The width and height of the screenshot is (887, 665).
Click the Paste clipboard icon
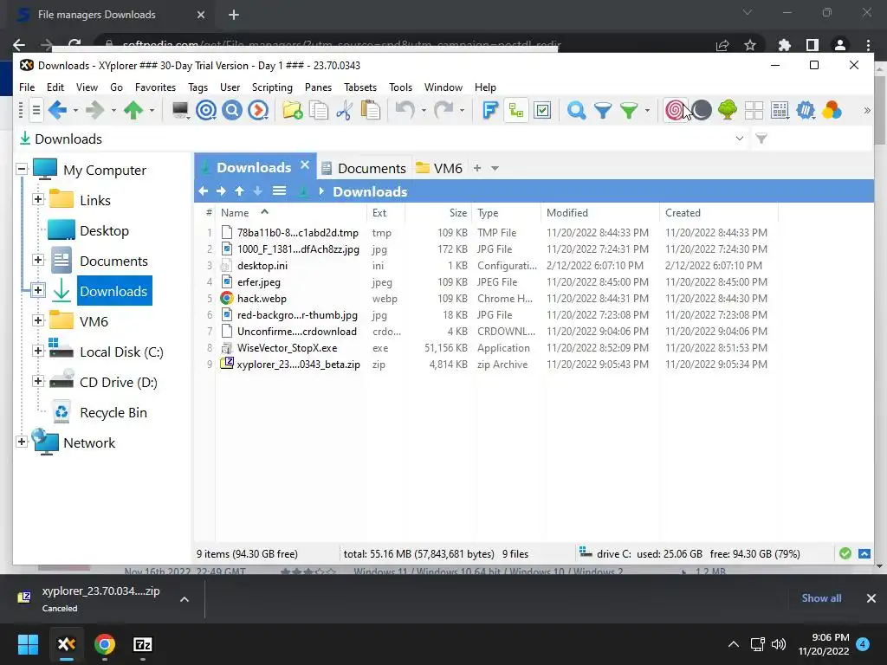(x=371, y=110)
